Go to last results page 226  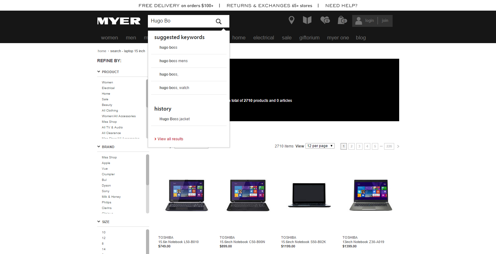[x=389, y=146]
